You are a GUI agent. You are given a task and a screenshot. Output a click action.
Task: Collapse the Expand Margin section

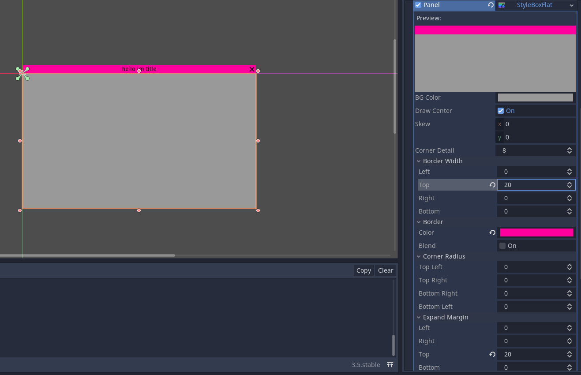pos(419,317)
